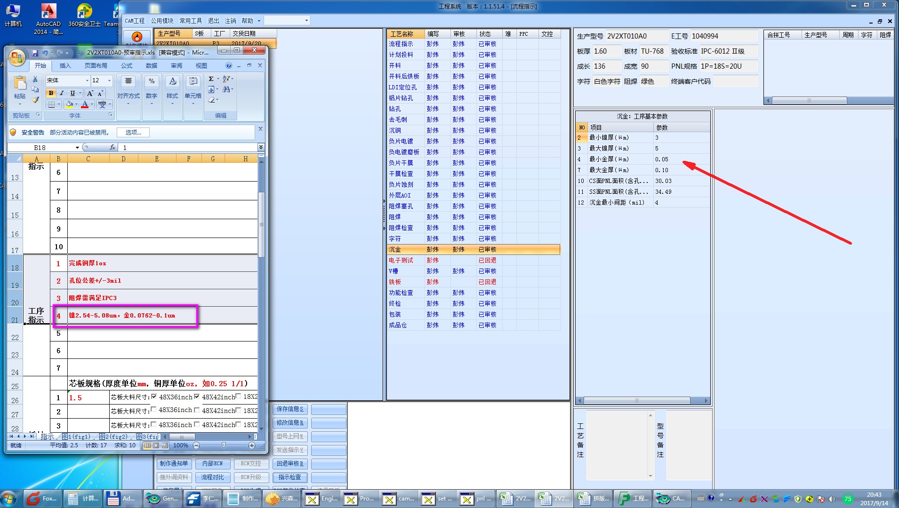Image resolution: width=899 pixels, height=508 pixels.
Task: Check the first 48X36inch checkbox in row 26
Action: [154, 397]
